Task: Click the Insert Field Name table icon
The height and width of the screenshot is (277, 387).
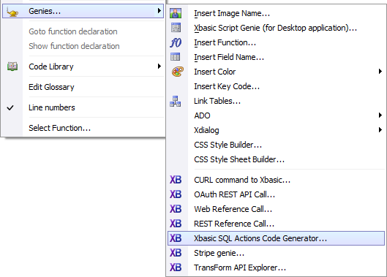Action: point(176,57)
